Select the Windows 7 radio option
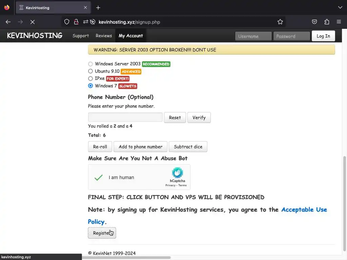Viewport: 347px width, 260px height. click(90, 86)
